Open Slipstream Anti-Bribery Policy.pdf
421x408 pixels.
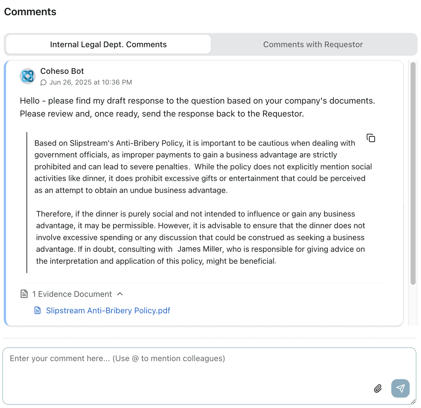108,310
